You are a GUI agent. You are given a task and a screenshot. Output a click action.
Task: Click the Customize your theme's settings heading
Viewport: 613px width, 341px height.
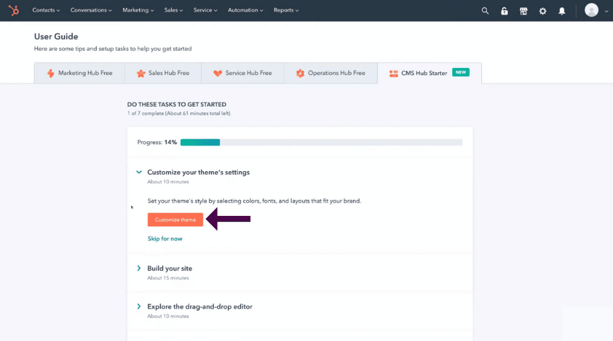[198, 172]
